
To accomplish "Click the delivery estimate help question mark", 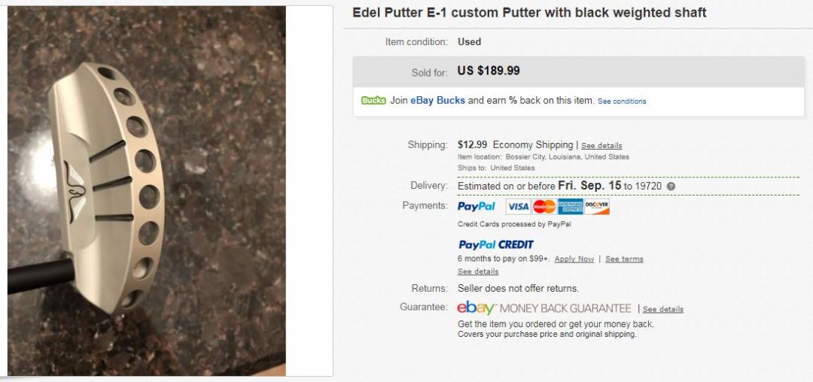I will coord(671,186).
